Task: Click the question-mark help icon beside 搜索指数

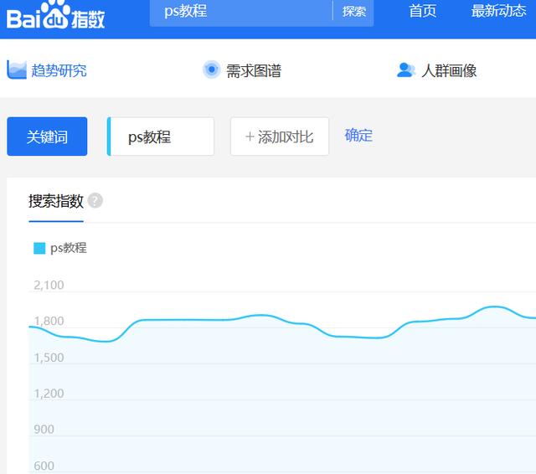Action: click(x=95, y=201)
